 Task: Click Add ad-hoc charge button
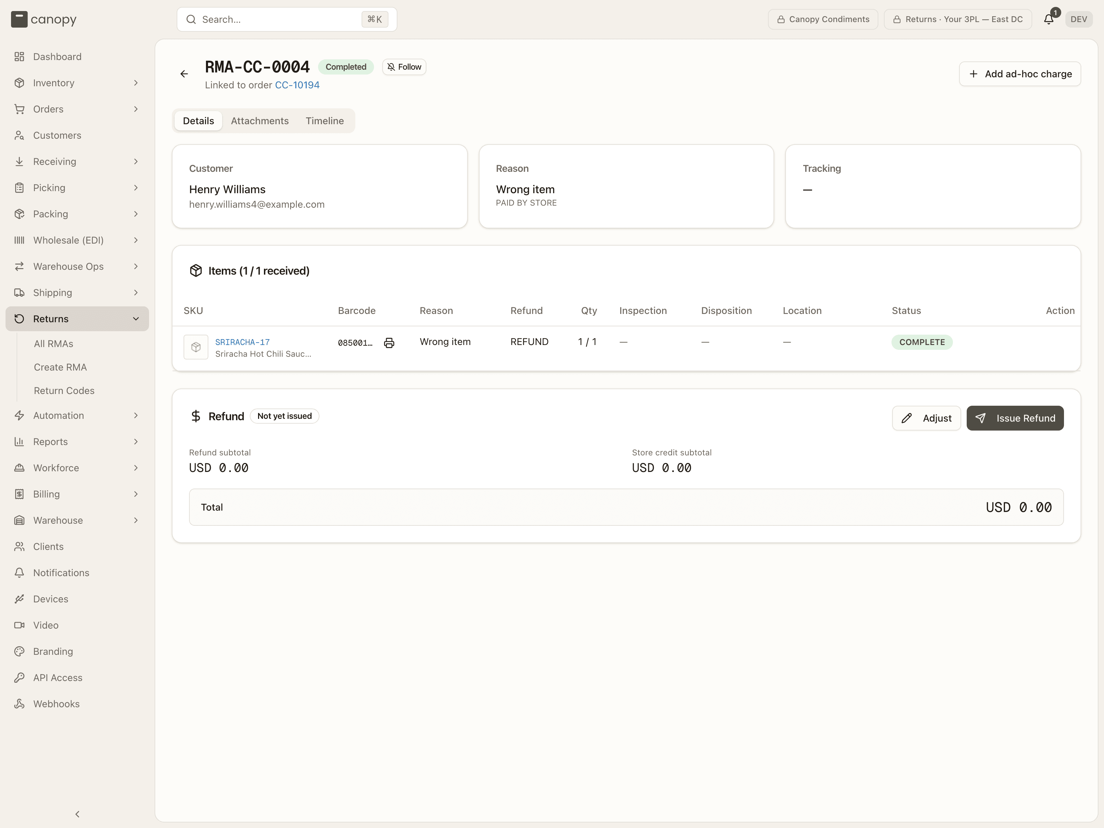1020,74
